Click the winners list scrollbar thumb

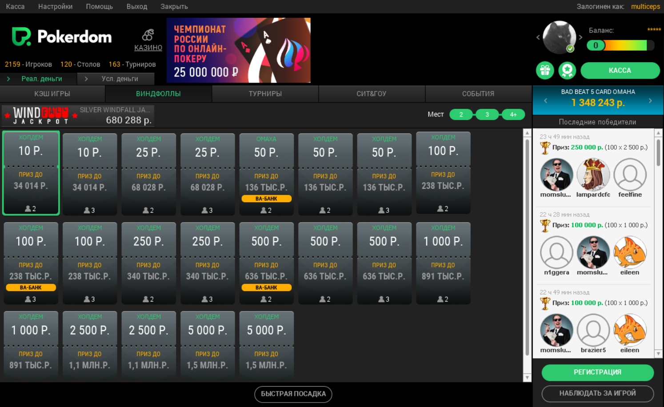click(x=658, y=152)
